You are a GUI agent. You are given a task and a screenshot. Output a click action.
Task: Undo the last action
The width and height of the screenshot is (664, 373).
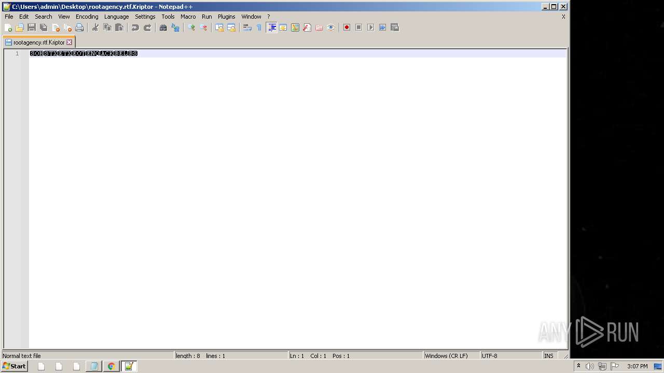135,27
